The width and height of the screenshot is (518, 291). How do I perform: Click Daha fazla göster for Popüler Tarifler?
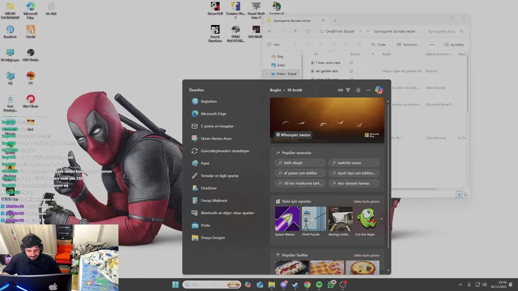(x=367, y=255)
